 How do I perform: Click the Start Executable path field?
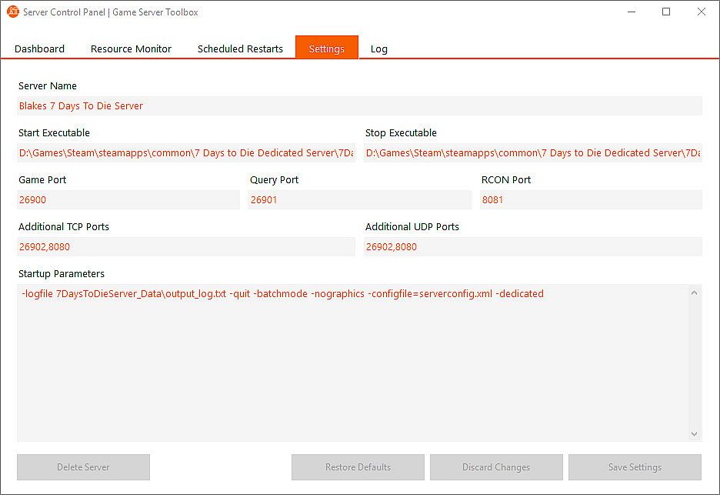click(186, 152)
